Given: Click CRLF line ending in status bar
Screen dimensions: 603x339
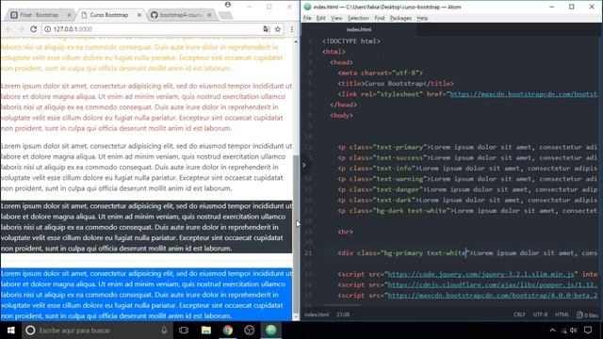Looking at the screenshot, I should tap(519, 315).
